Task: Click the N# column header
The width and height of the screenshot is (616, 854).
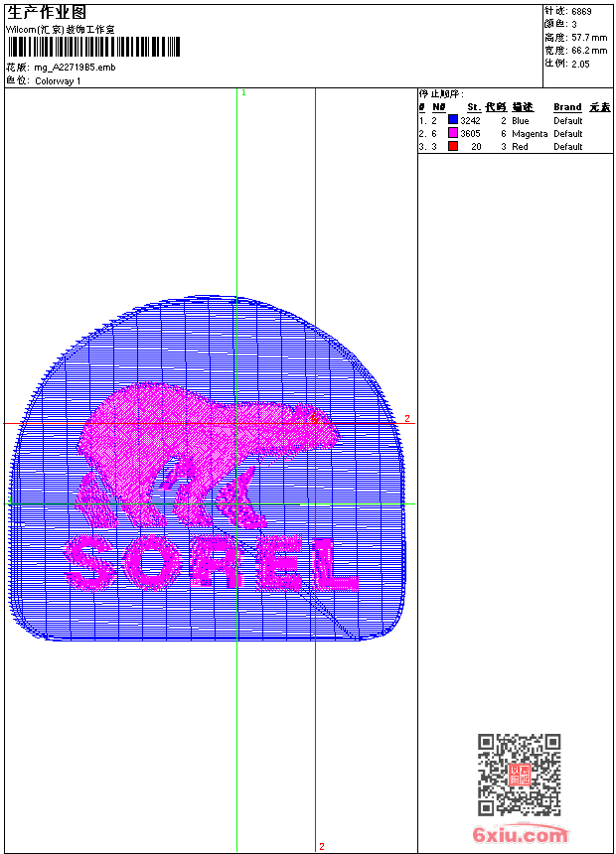Action: 439,107
